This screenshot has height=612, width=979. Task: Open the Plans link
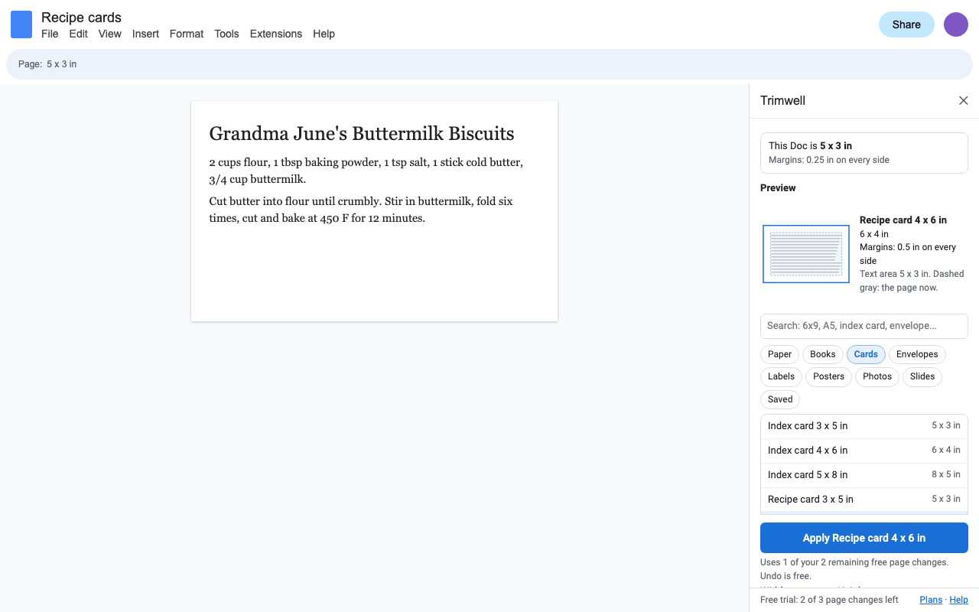pyautogui.click(x=931, y=600)
